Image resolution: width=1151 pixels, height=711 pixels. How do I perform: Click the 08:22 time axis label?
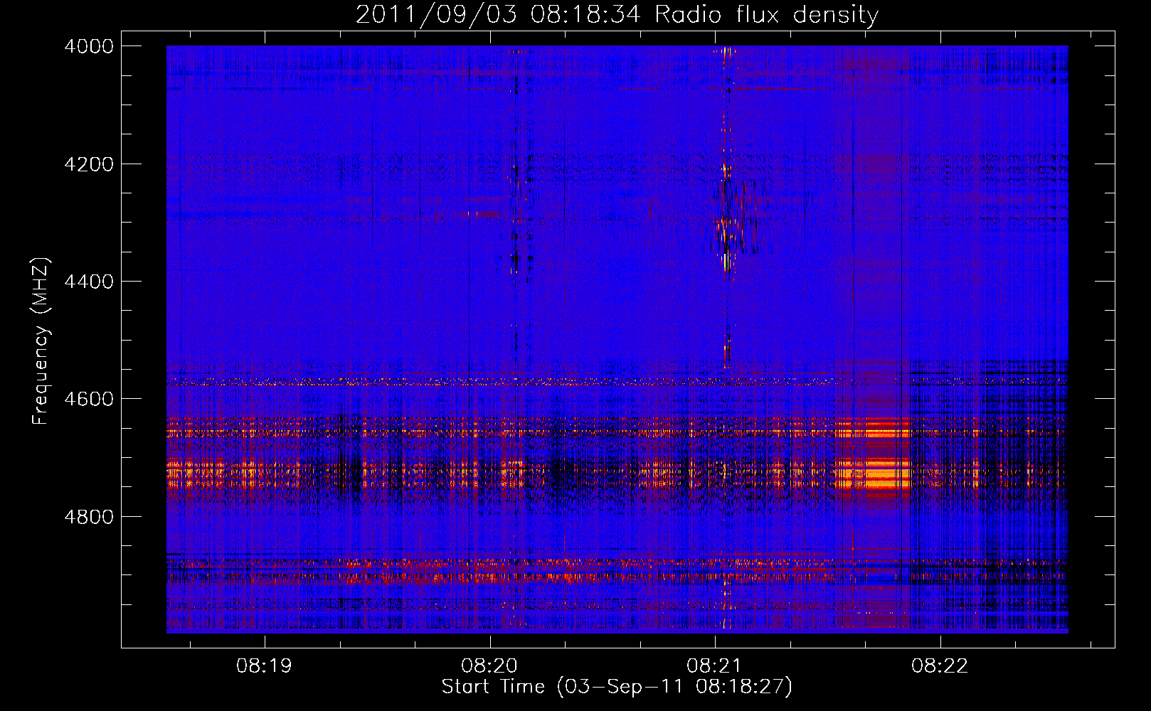pos(940,666)
